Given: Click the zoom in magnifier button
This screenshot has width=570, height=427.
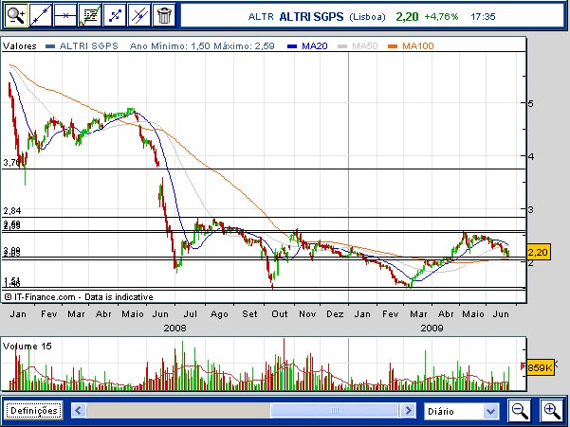Looking at the screenshot, I should click(x=551, y=411).
